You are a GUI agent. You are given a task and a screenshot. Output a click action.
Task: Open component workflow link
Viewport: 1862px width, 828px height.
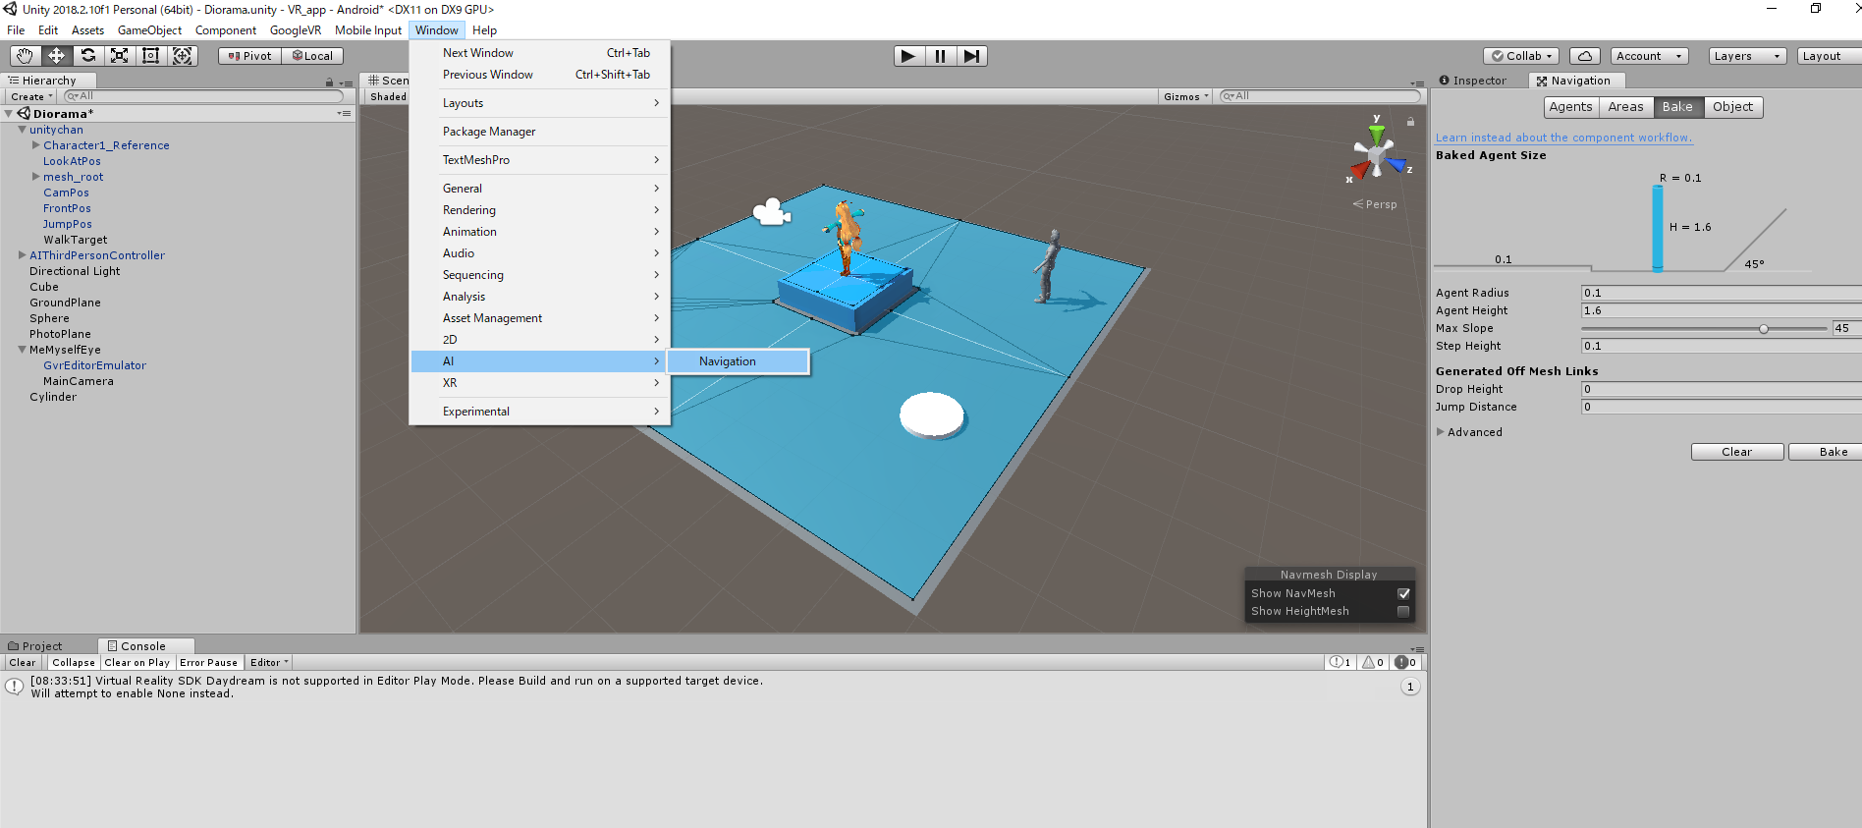1563,138
